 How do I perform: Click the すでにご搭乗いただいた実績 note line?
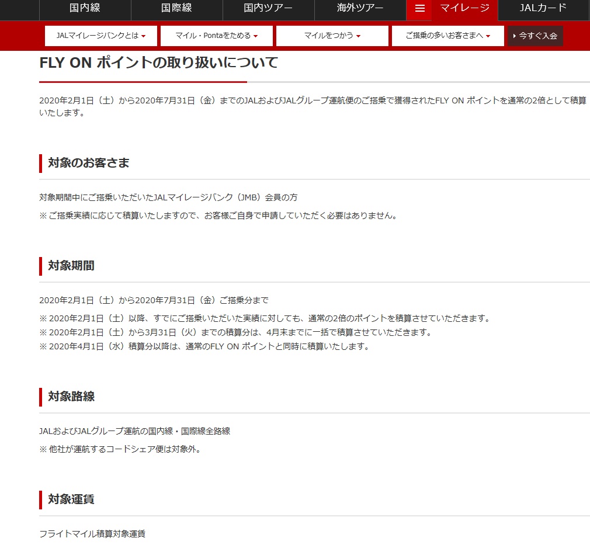pos(265,318)
